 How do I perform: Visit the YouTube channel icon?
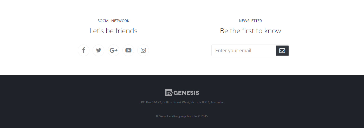click(x=128, y=50)
